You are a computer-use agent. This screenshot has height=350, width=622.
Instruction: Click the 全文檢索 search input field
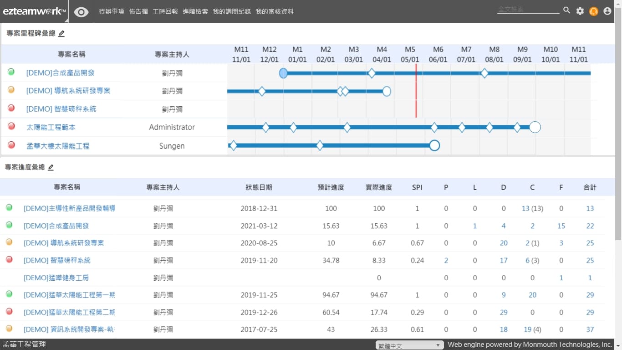(528, 10)
